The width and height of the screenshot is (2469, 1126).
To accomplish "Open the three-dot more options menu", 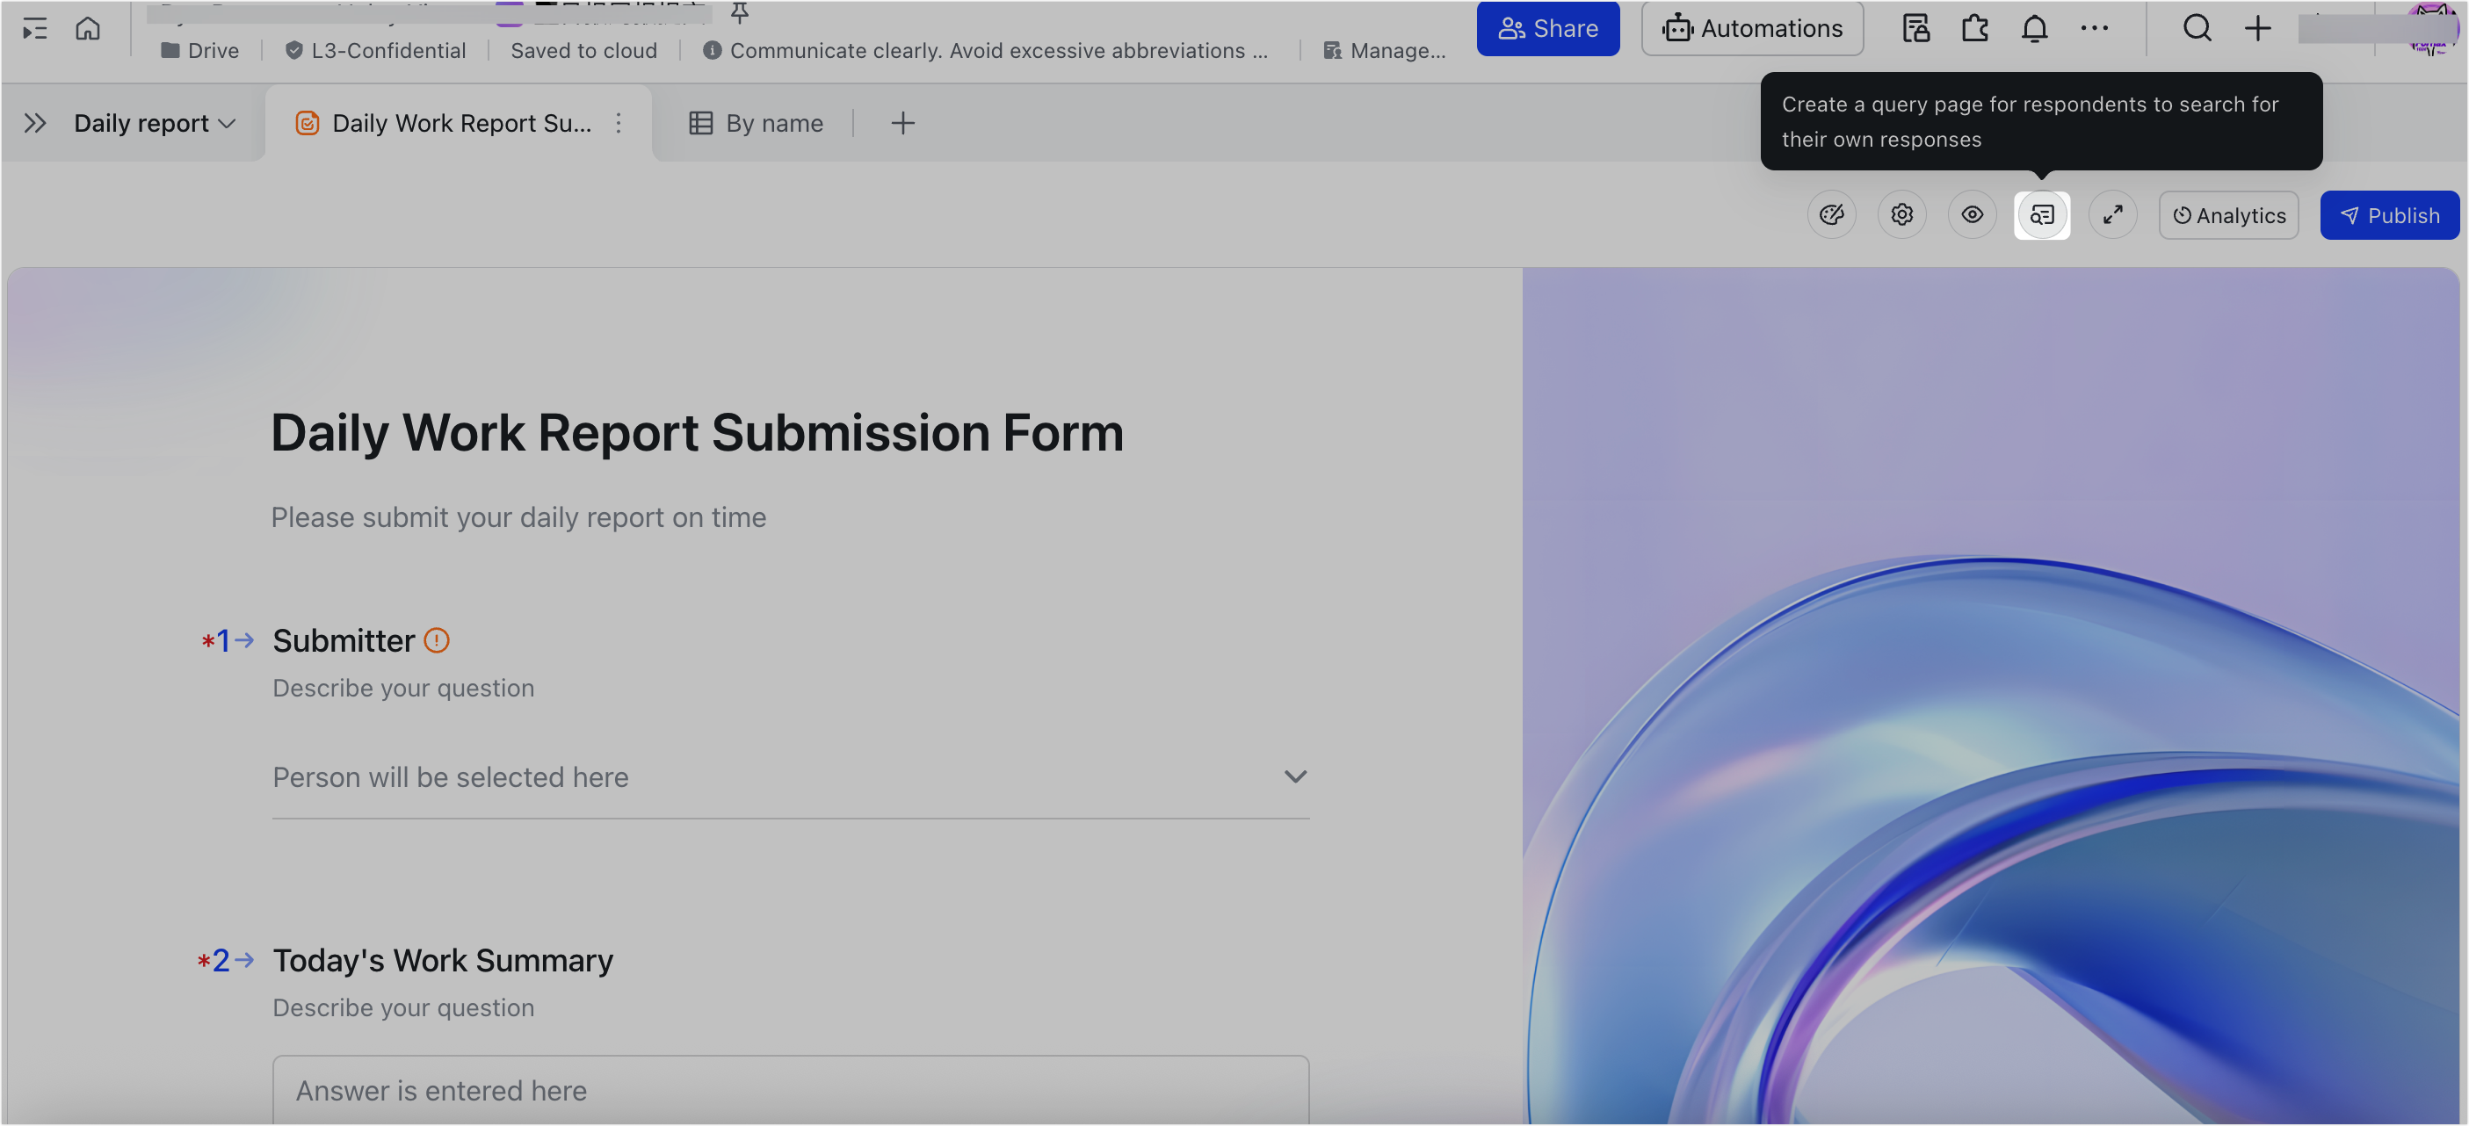I will point(2094,29).
